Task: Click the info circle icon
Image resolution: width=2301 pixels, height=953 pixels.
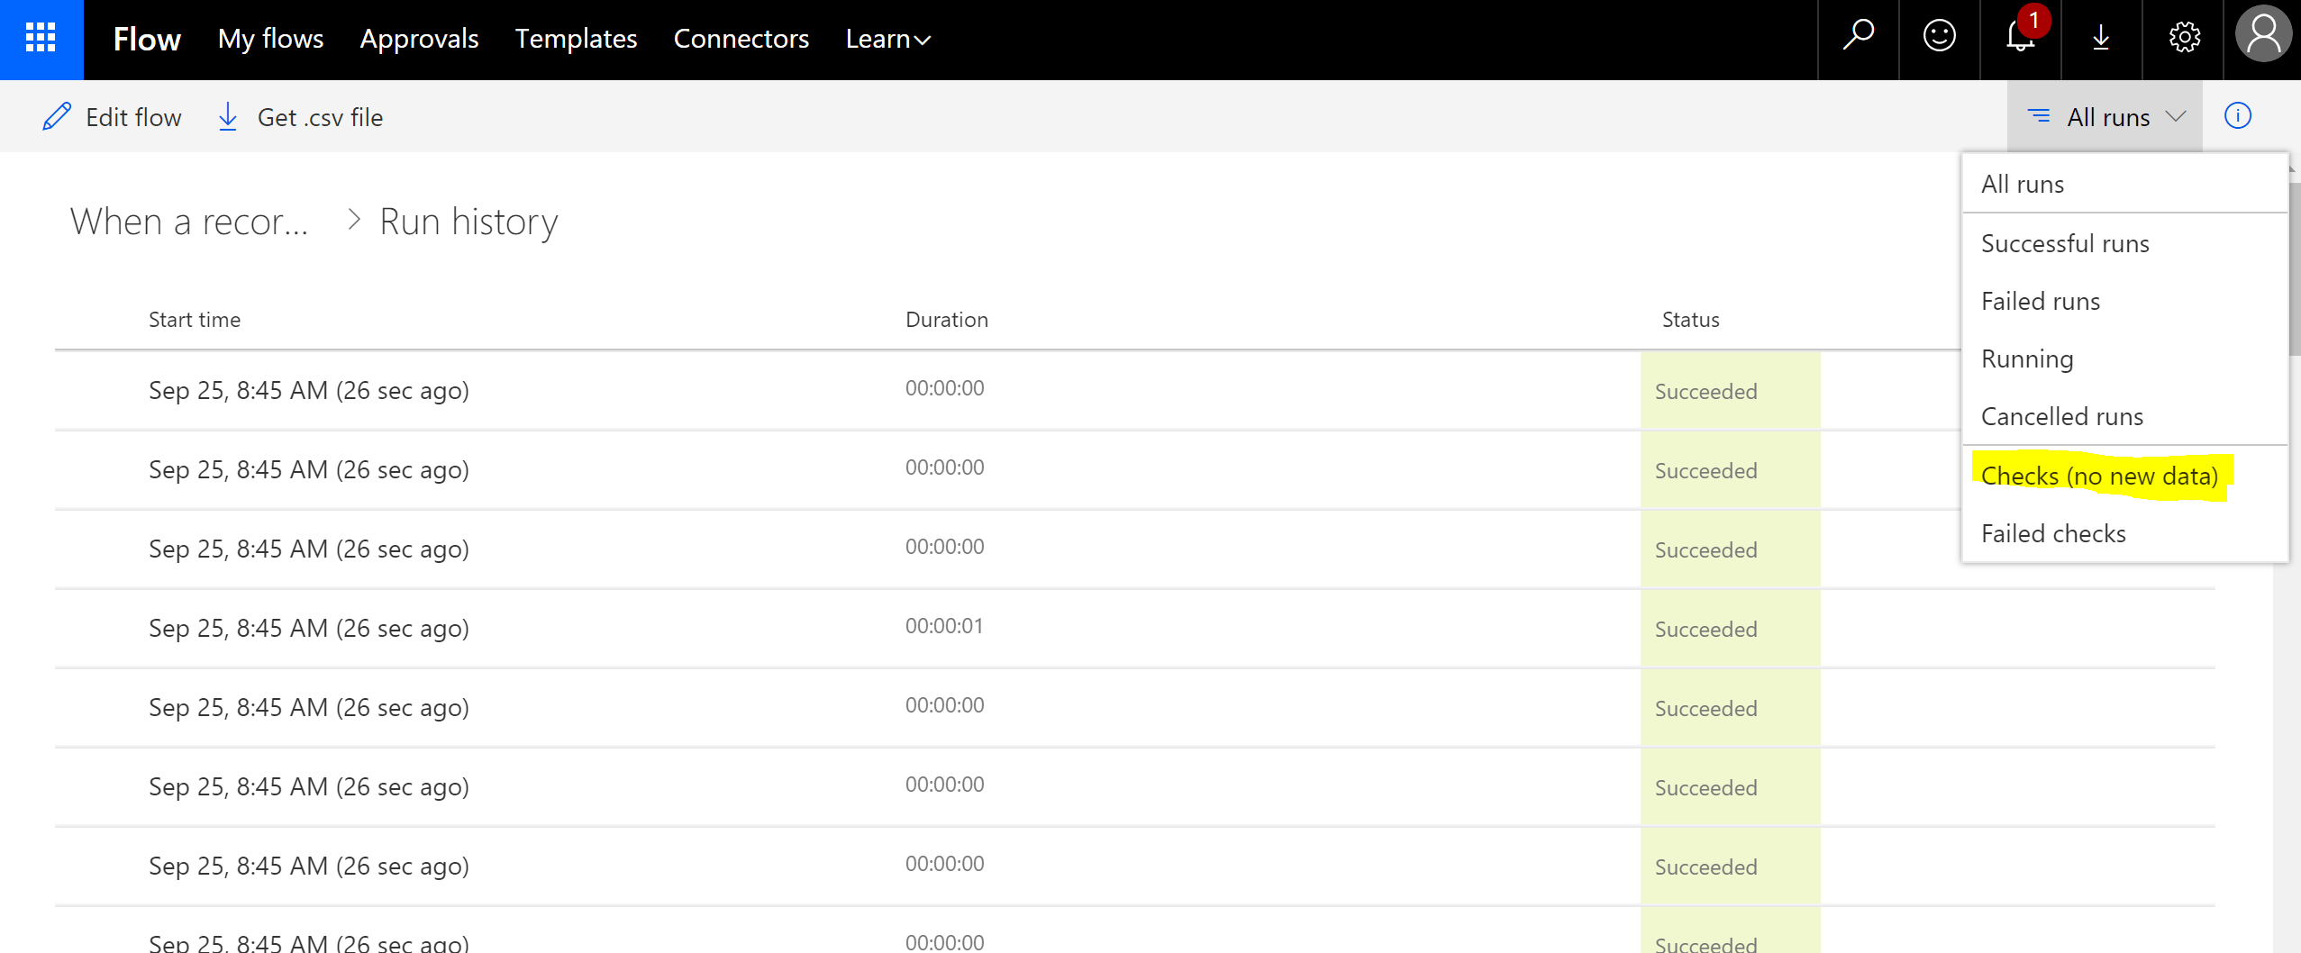Action: 2237,116
